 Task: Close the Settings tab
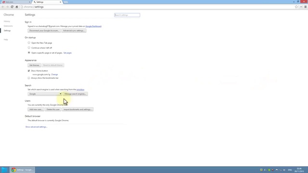coord(60,2)
